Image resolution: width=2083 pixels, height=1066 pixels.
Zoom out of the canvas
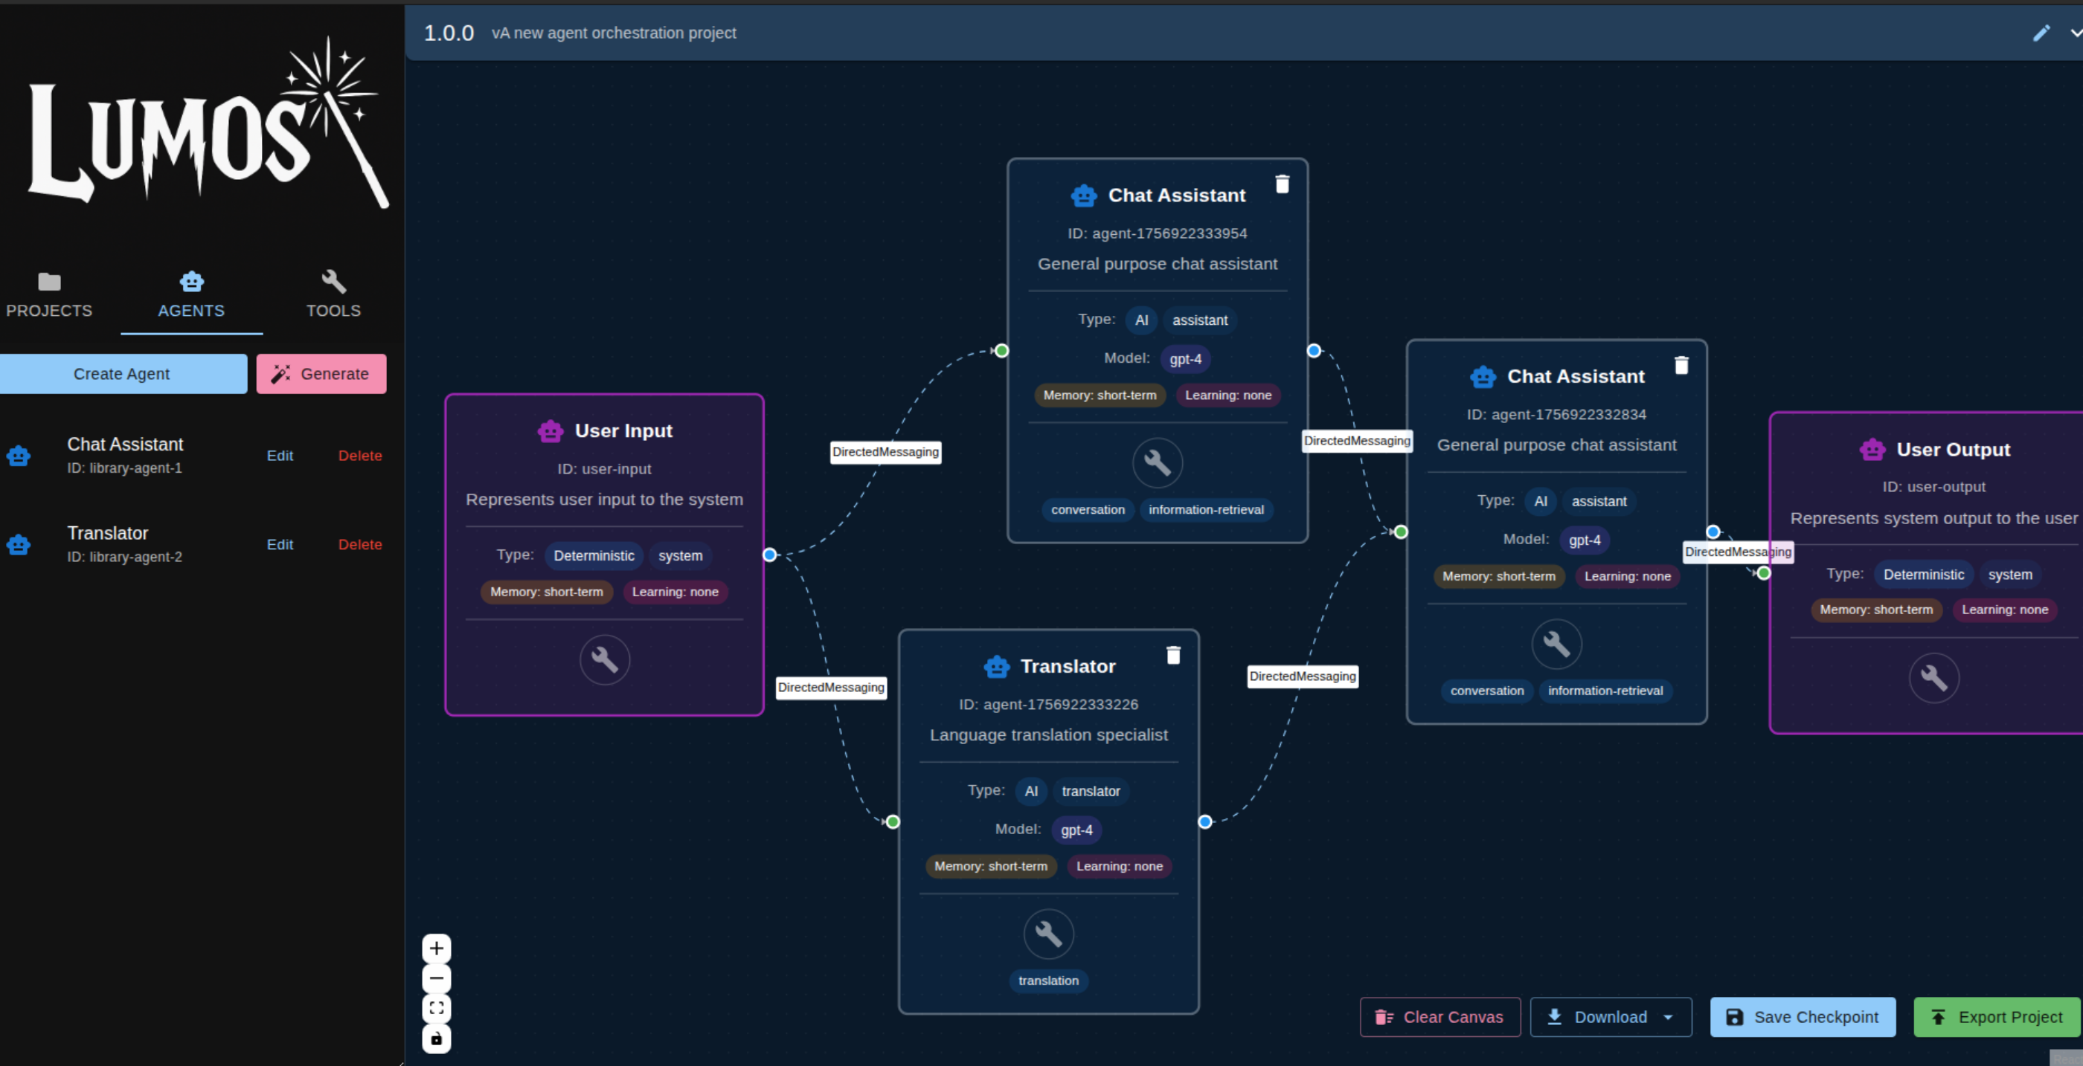[437, 978]
